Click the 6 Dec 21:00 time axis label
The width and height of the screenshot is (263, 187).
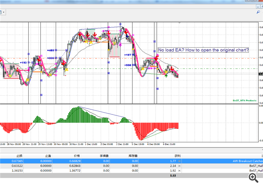click(169, 144)
